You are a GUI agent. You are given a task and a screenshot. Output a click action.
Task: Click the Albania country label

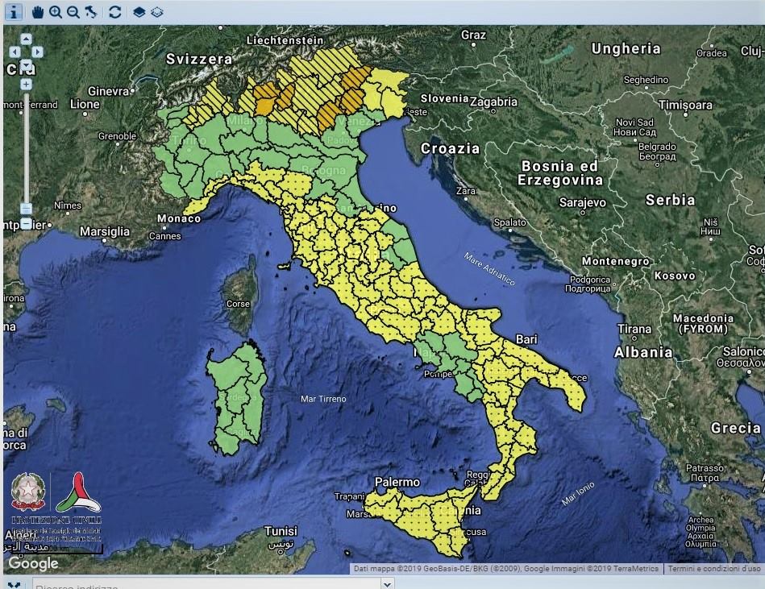tap(643, 352)
